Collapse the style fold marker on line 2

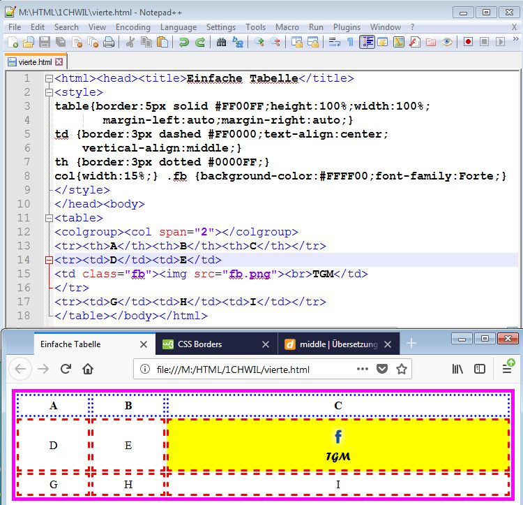tap(49, 92)
